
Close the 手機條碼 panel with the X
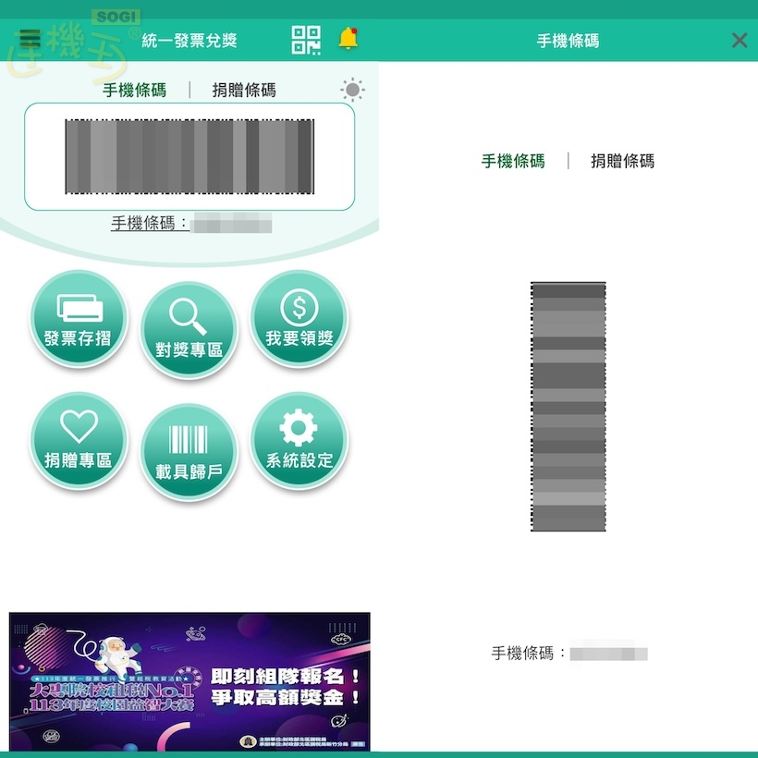(739, 40)
